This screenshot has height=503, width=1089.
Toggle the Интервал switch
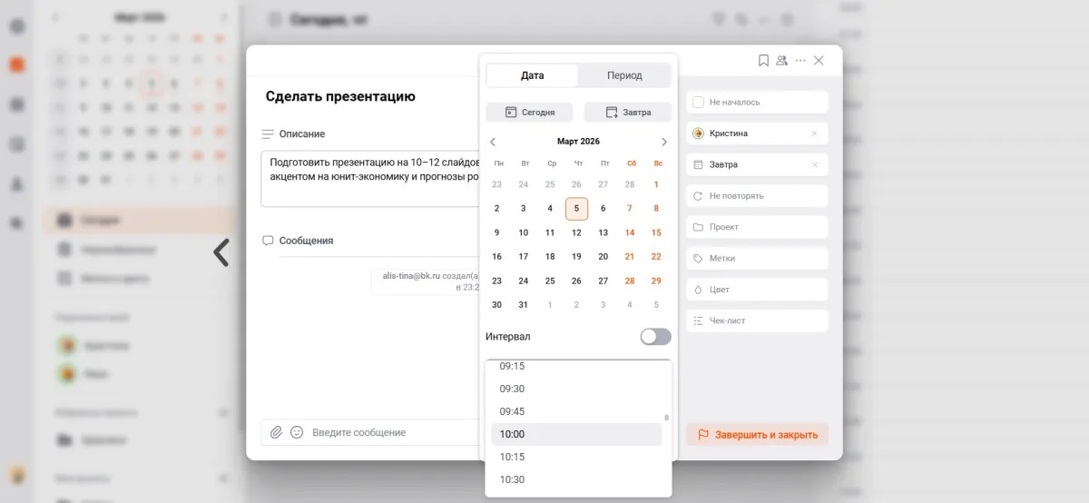tap(655, 337)
